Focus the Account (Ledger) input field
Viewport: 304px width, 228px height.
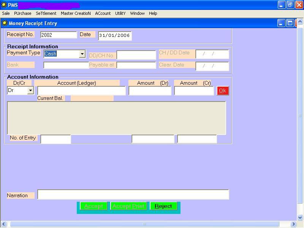pos(81,90)
